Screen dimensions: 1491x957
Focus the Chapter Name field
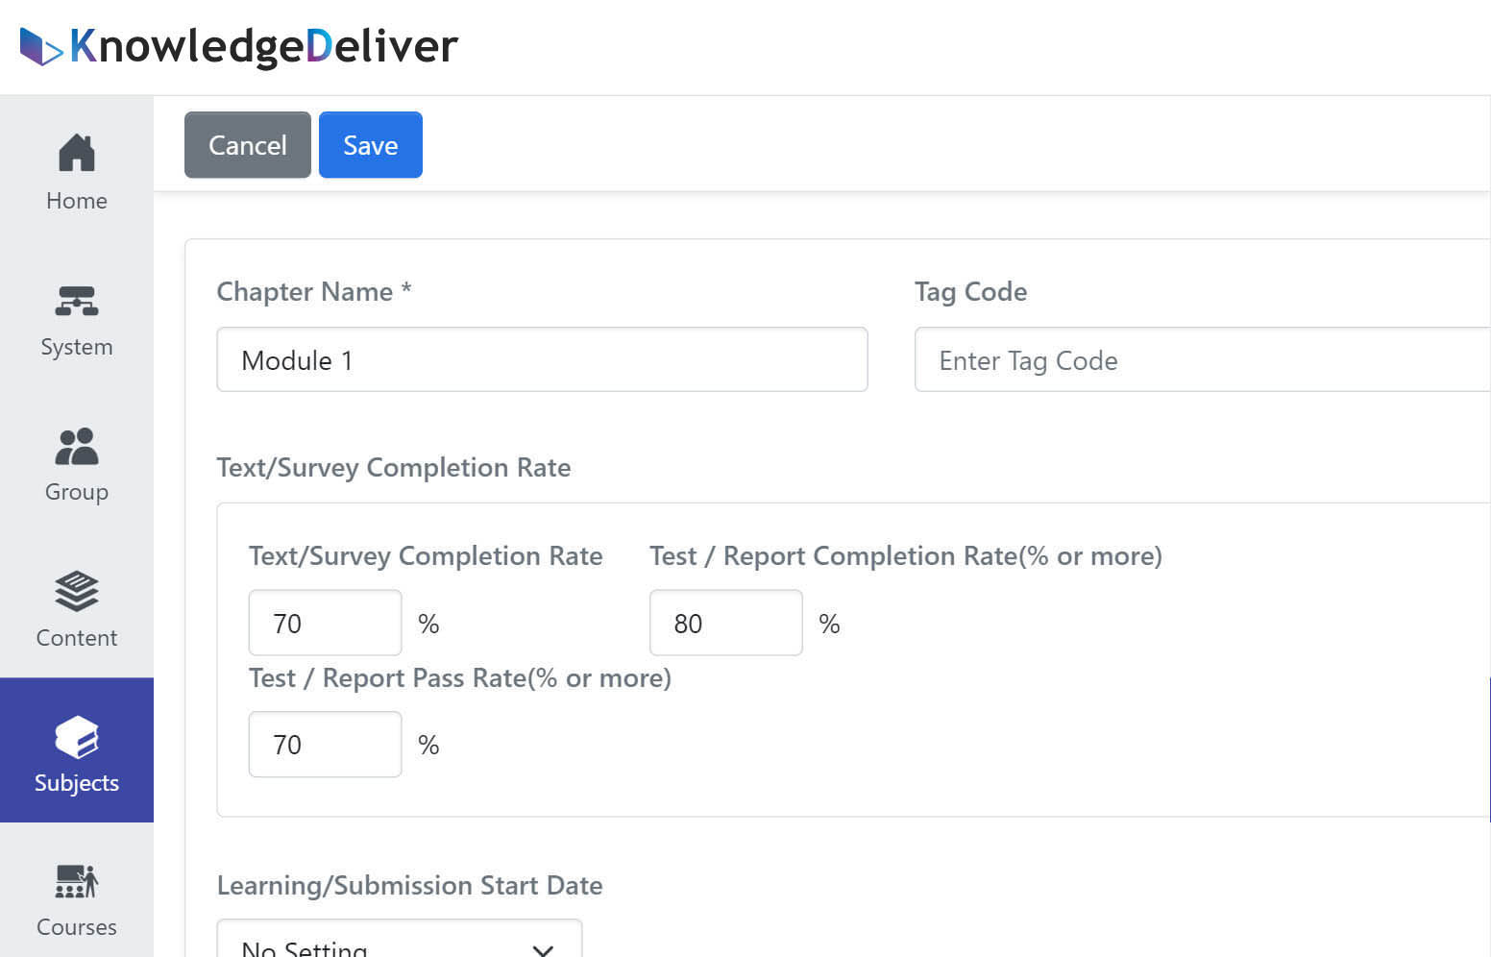point(543,359)
